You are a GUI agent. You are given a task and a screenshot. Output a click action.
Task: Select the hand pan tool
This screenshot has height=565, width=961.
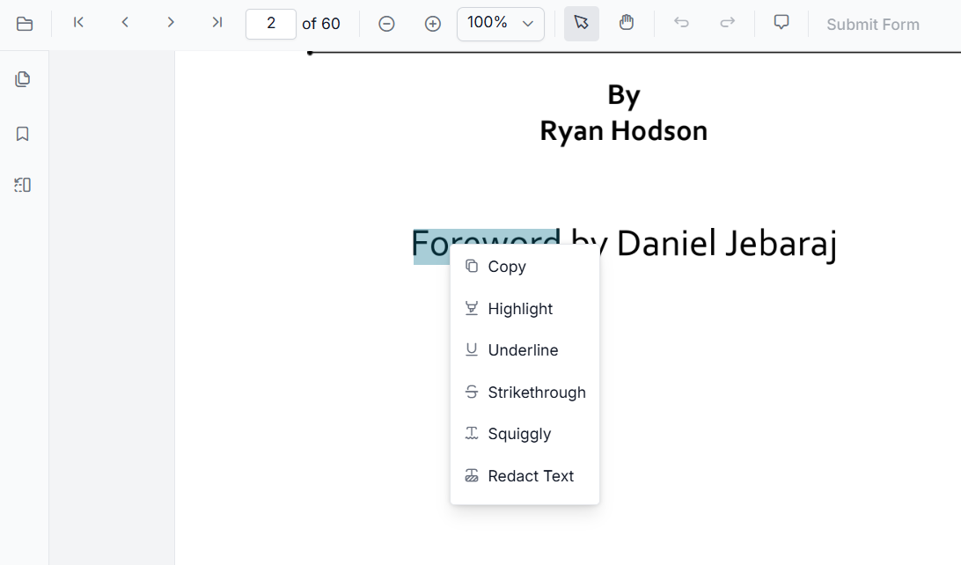[627, 22]
